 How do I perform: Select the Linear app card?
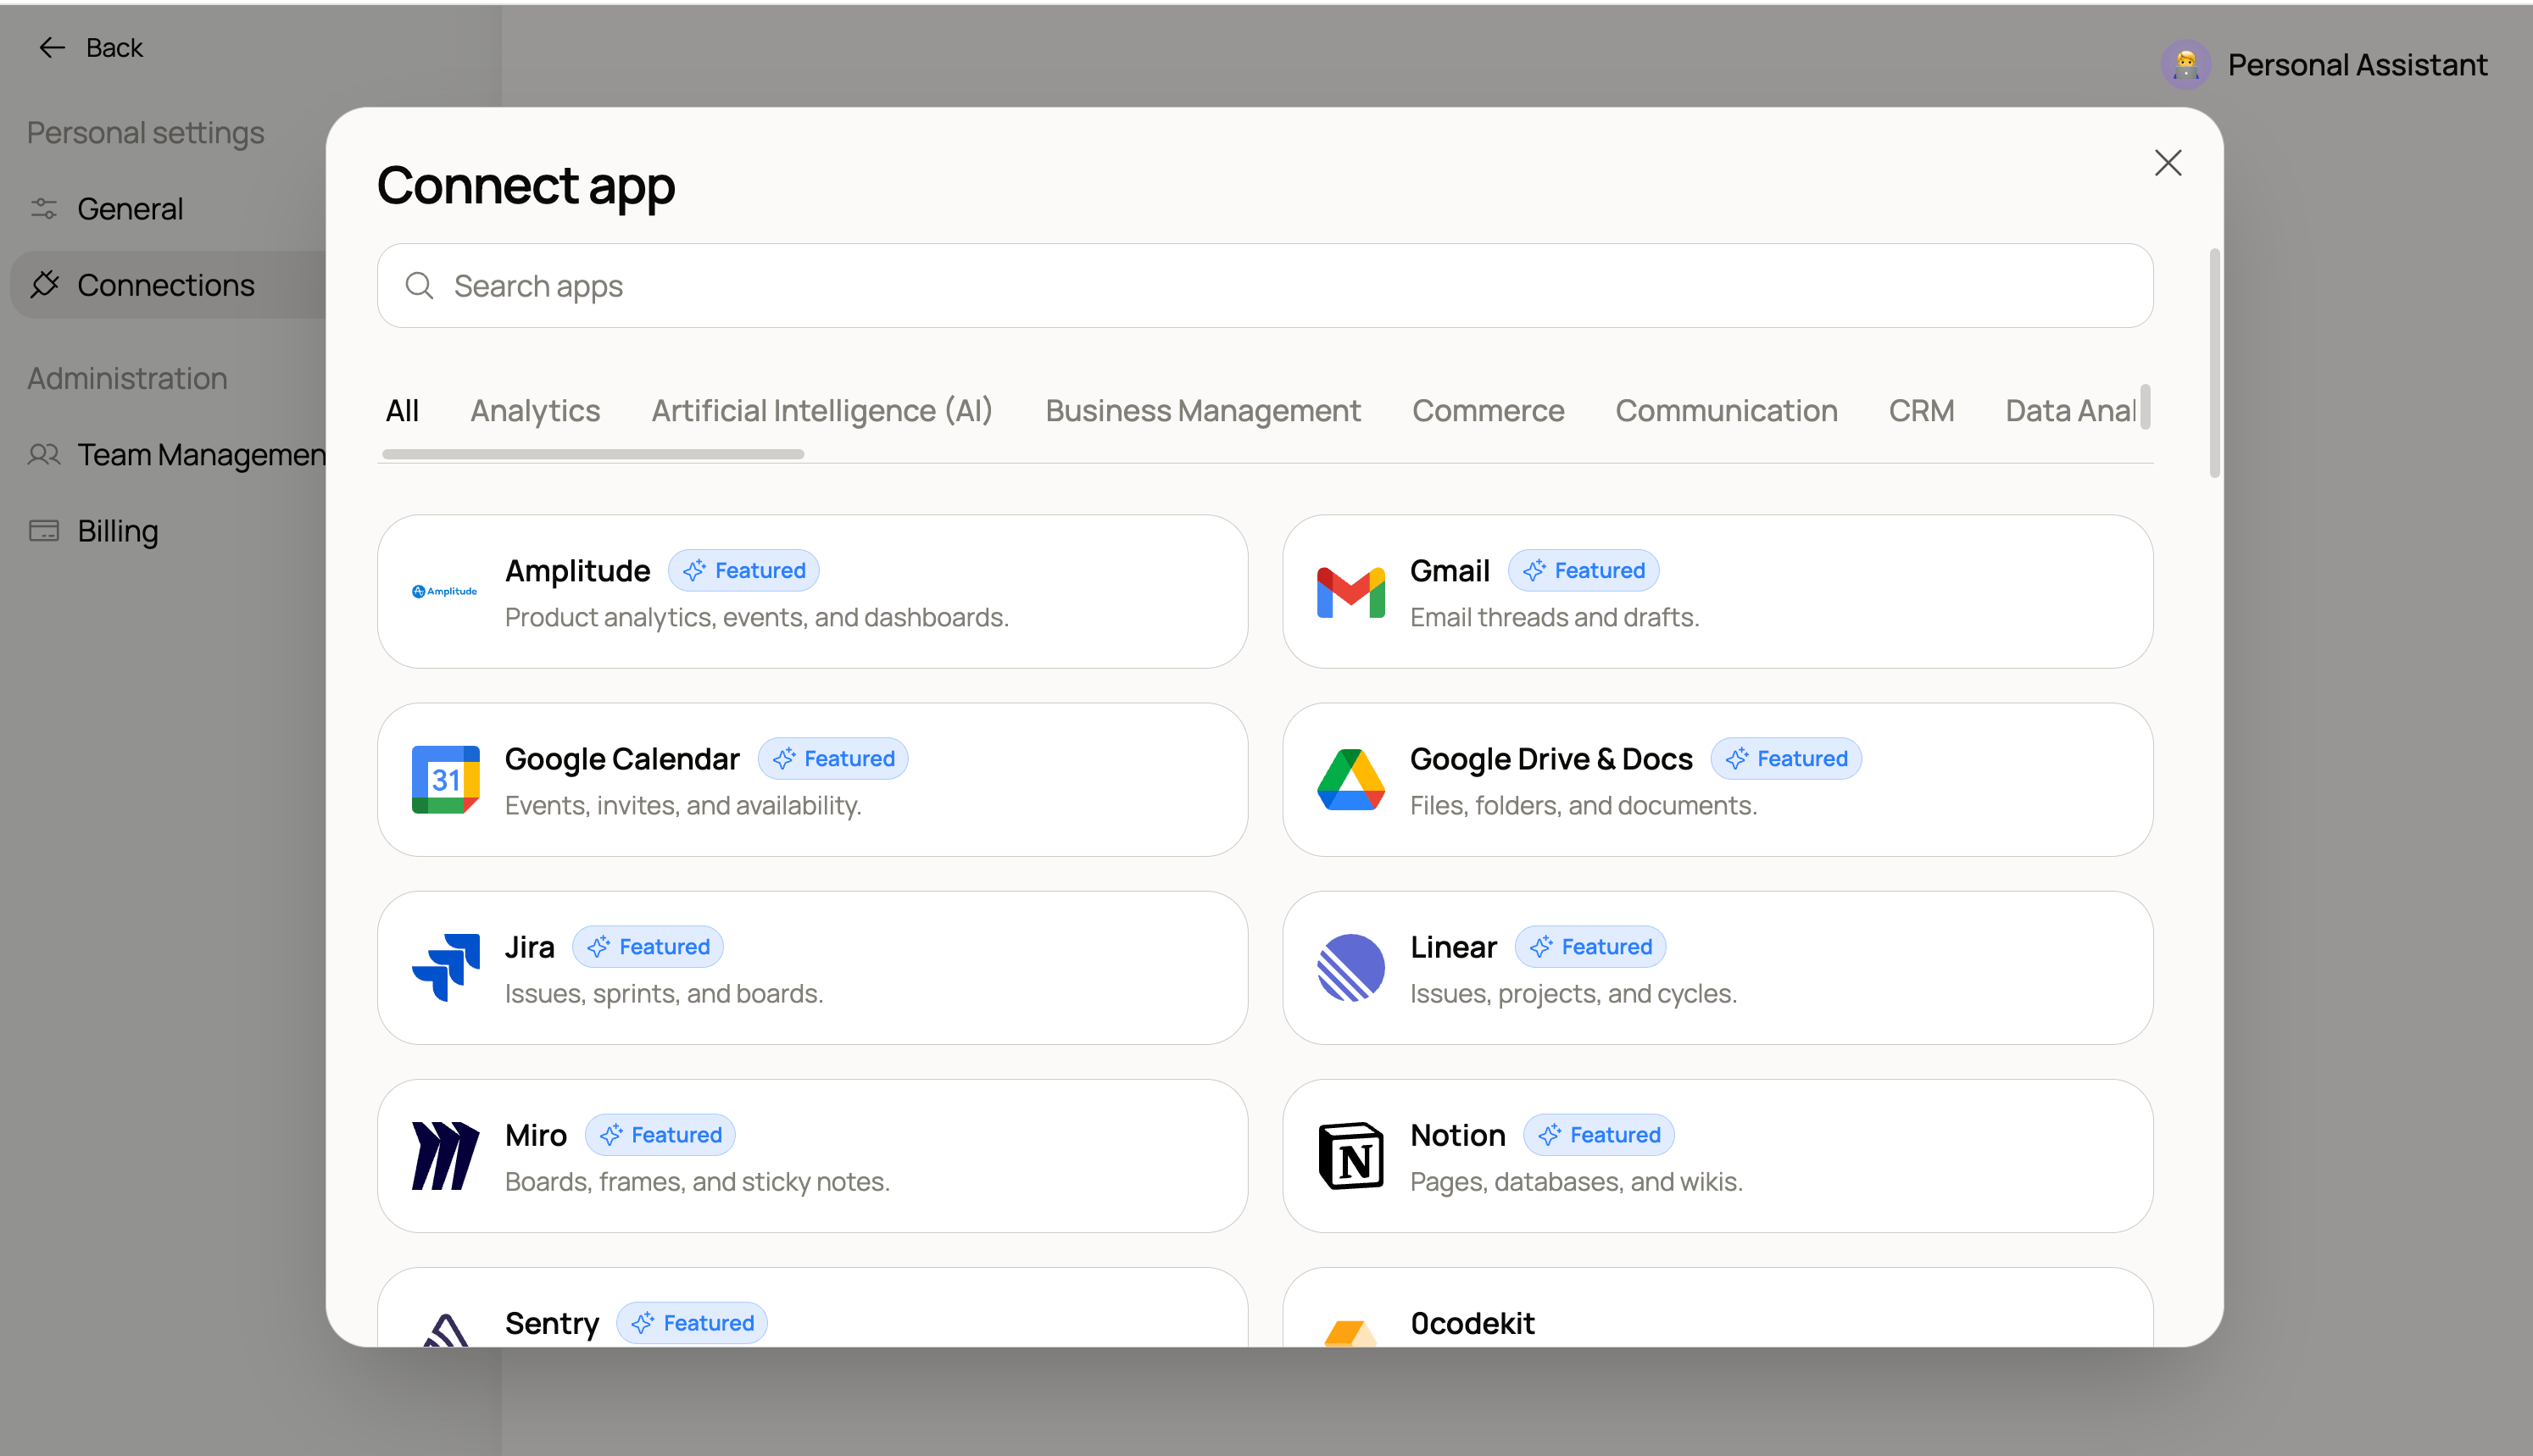point(1717,967)
